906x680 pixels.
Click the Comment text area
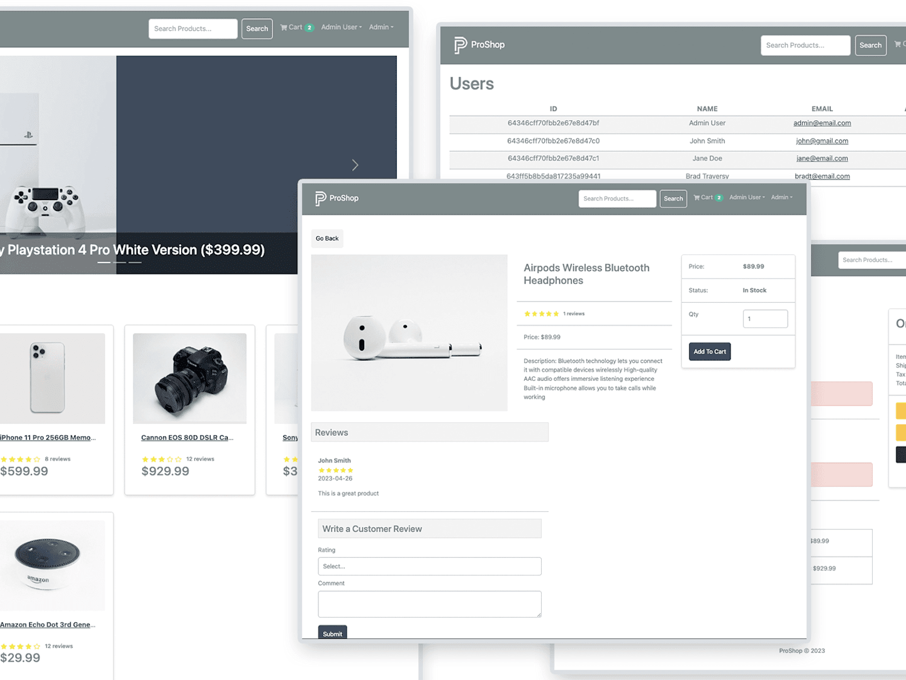point(429,604)
